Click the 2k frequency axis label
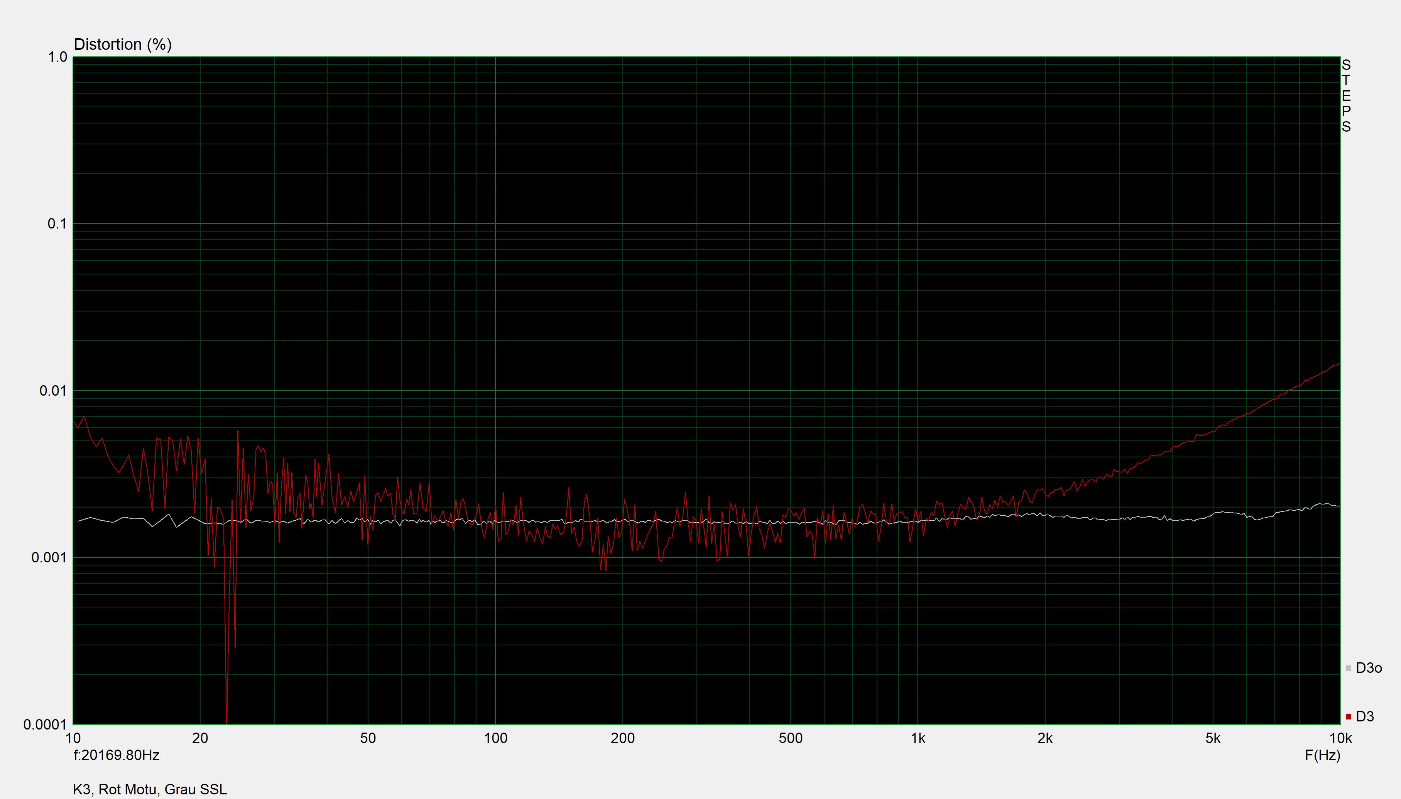This screenshot has width=1401, height=799. tap(1045, 738)
